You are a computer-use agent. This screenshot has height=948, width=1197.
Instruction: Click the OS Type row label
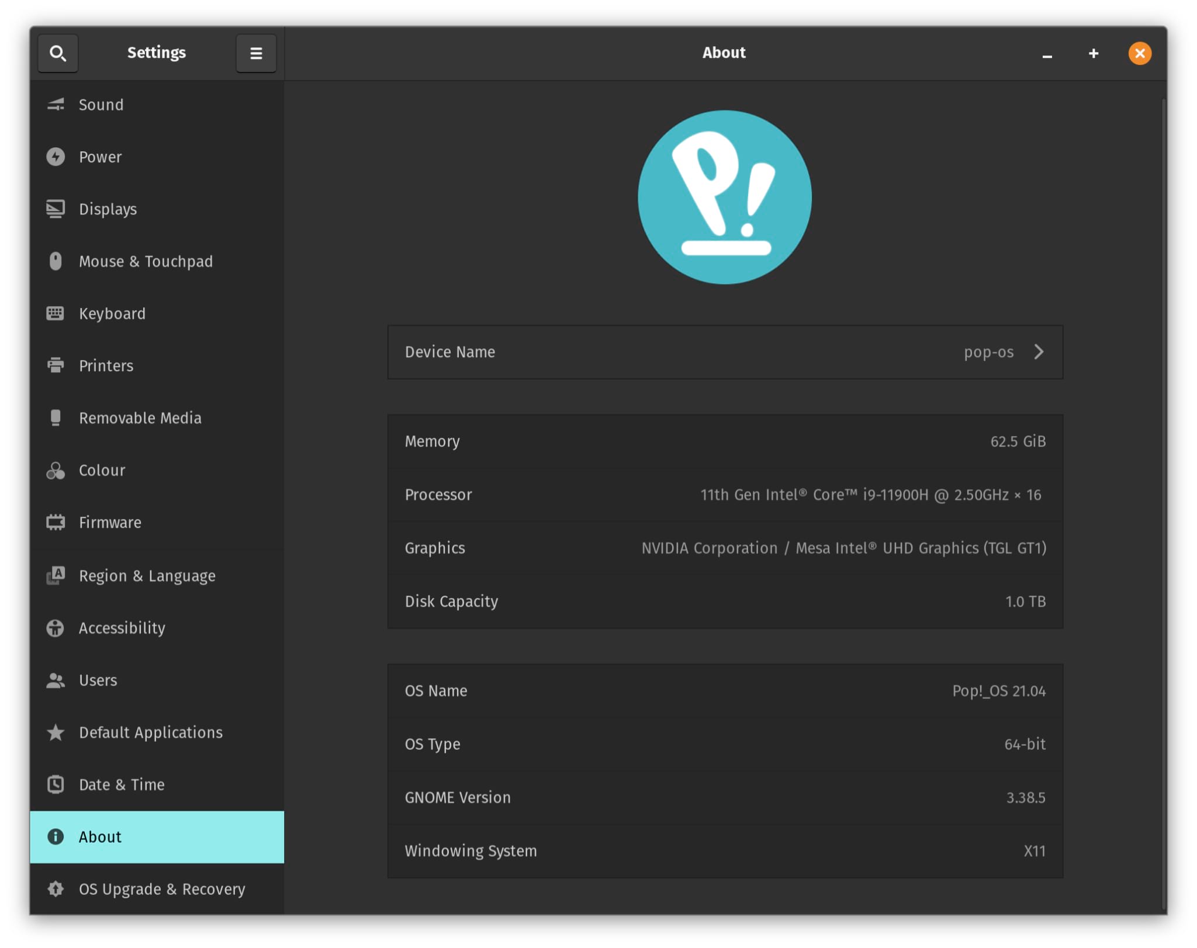[433, 744]
